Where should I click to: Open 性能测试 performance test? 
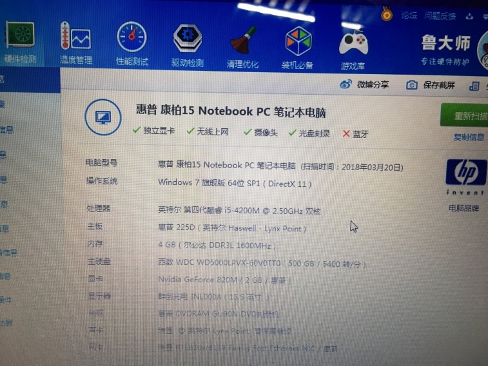(x=132, y=44)
